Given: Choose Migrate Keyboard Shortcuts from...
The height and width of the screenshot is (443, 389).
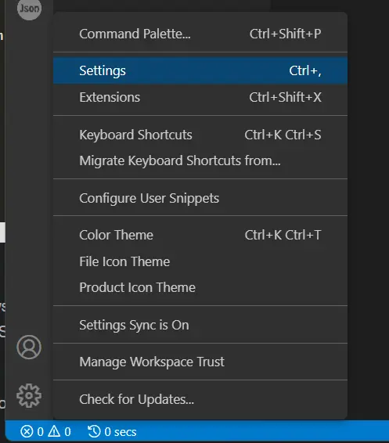Looking at the screenshot, I should [x=200, y=160].
